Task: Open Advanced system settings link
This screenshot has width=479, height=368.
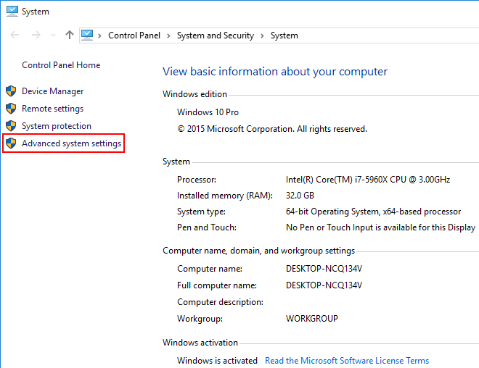Action: coord(71,143)
